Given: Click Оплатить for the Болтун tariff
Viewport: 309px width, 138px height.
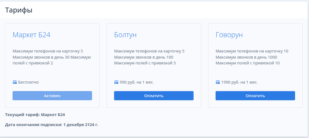Looking at the screenshot, I should click(x=154, y=96).
